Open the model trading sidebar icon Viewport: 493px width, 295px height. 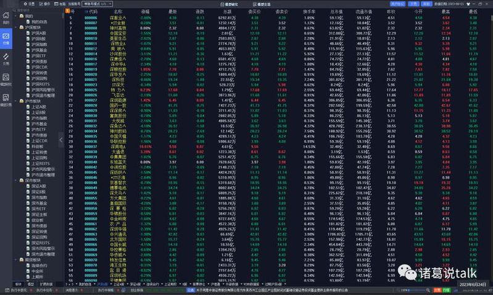point(6,100)
